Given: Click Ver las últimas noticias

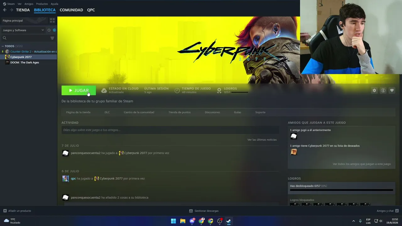Looking at the screenshot, I should pos(262,140).
